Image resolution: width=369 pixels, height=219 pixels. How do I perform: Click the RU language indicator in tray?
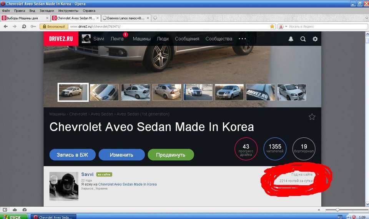340,217
